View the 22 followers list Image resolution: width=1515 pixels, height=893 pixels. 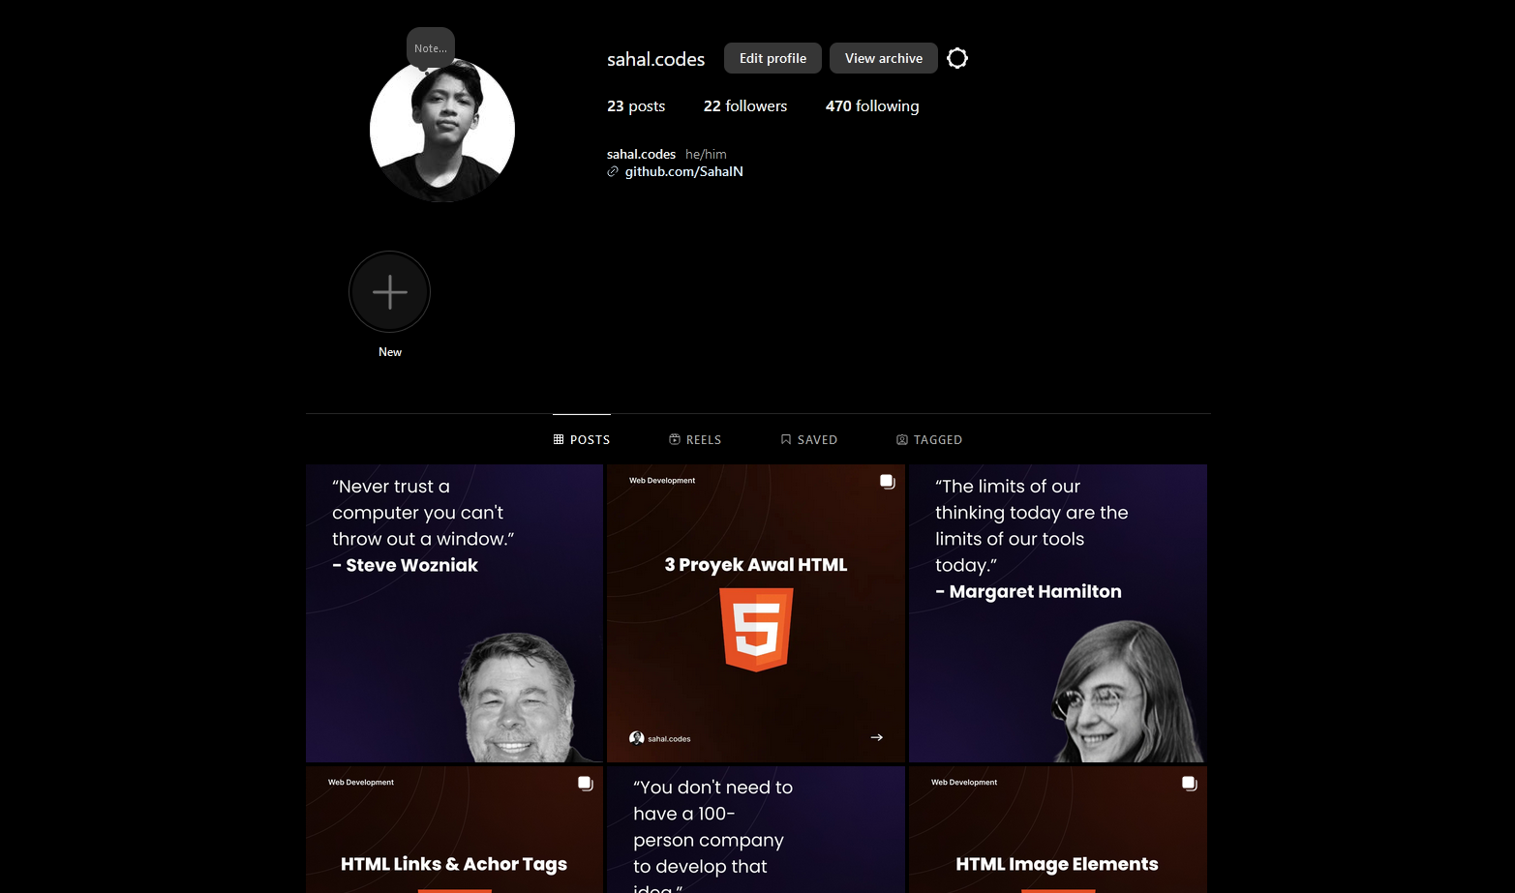pos(744,106)
